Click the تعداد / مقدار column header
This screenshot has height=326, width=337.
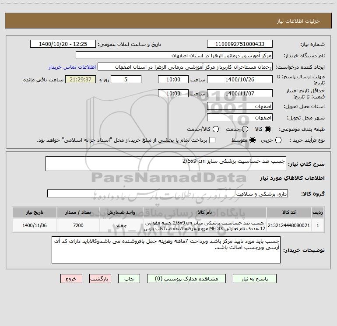[x=78, y=213]
